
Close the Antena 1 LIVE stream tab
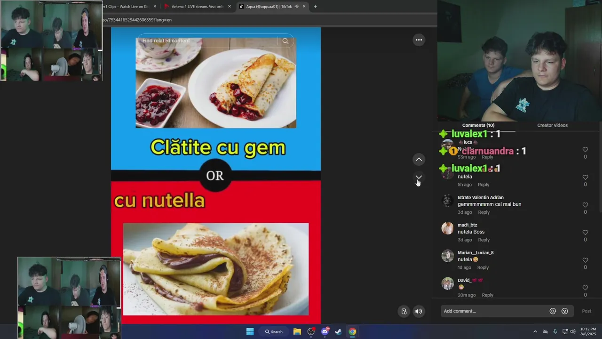coord(230,7)
